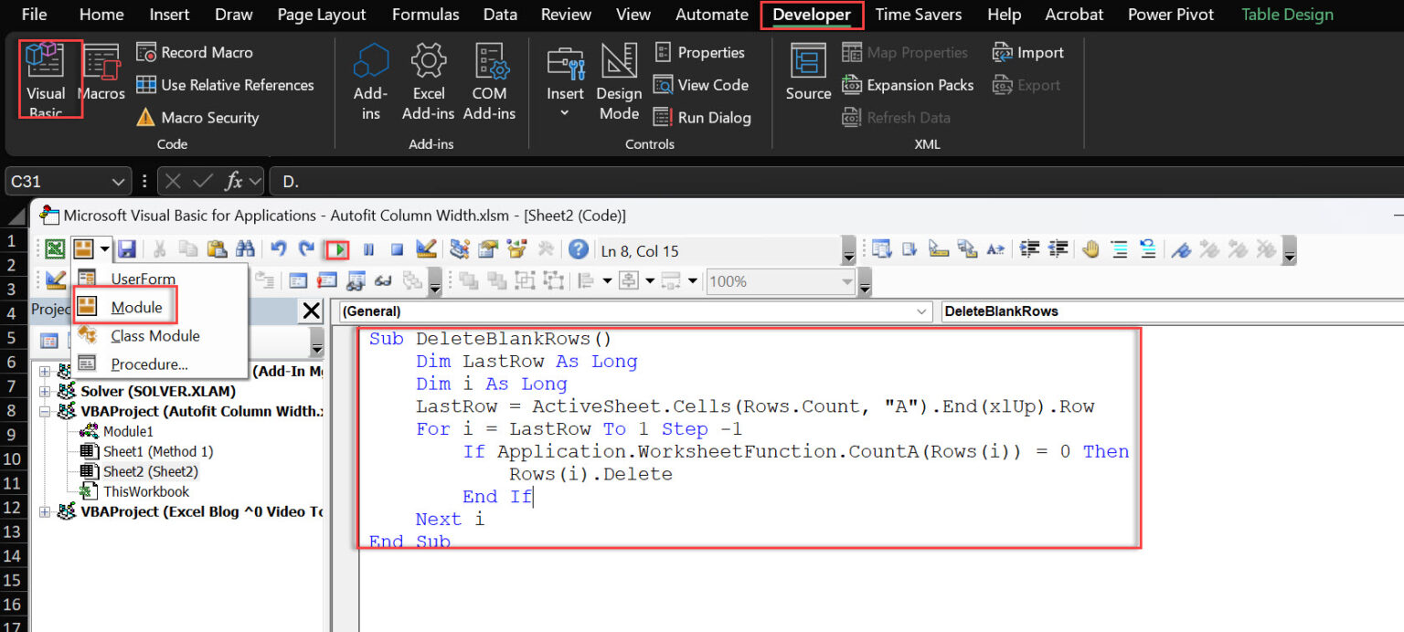Click the Break (pause) toolbar icon
The image size is (1404, 632).
[369, 249]
